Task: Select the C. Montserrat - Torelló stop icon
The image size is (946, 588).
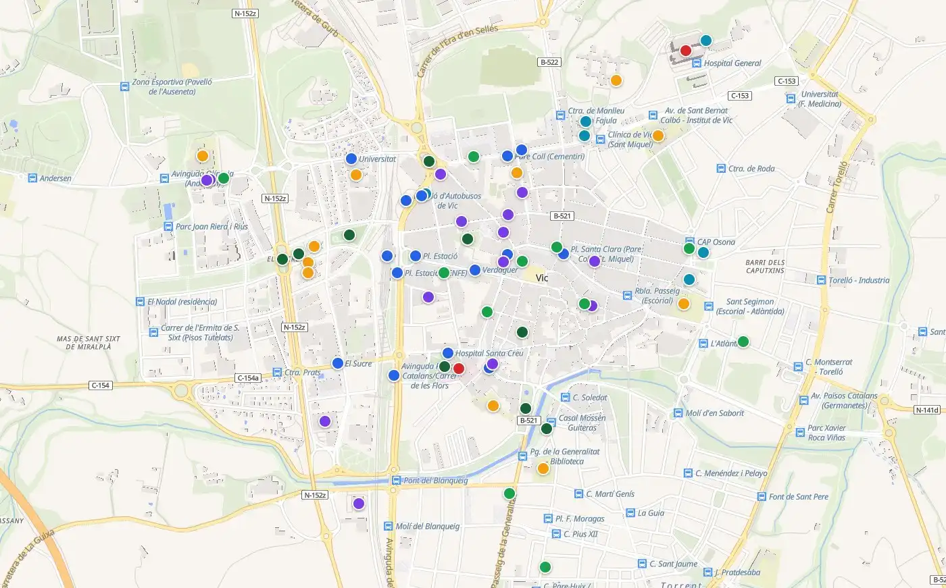Action: click(x=798, y=367)
